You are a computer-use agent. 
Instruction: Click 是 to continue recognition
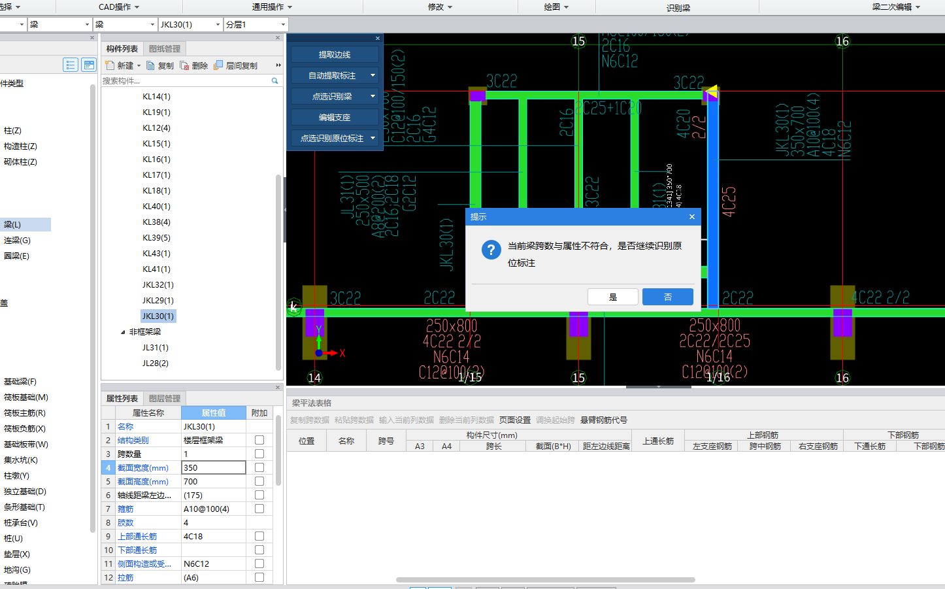[x=612, y=297]
